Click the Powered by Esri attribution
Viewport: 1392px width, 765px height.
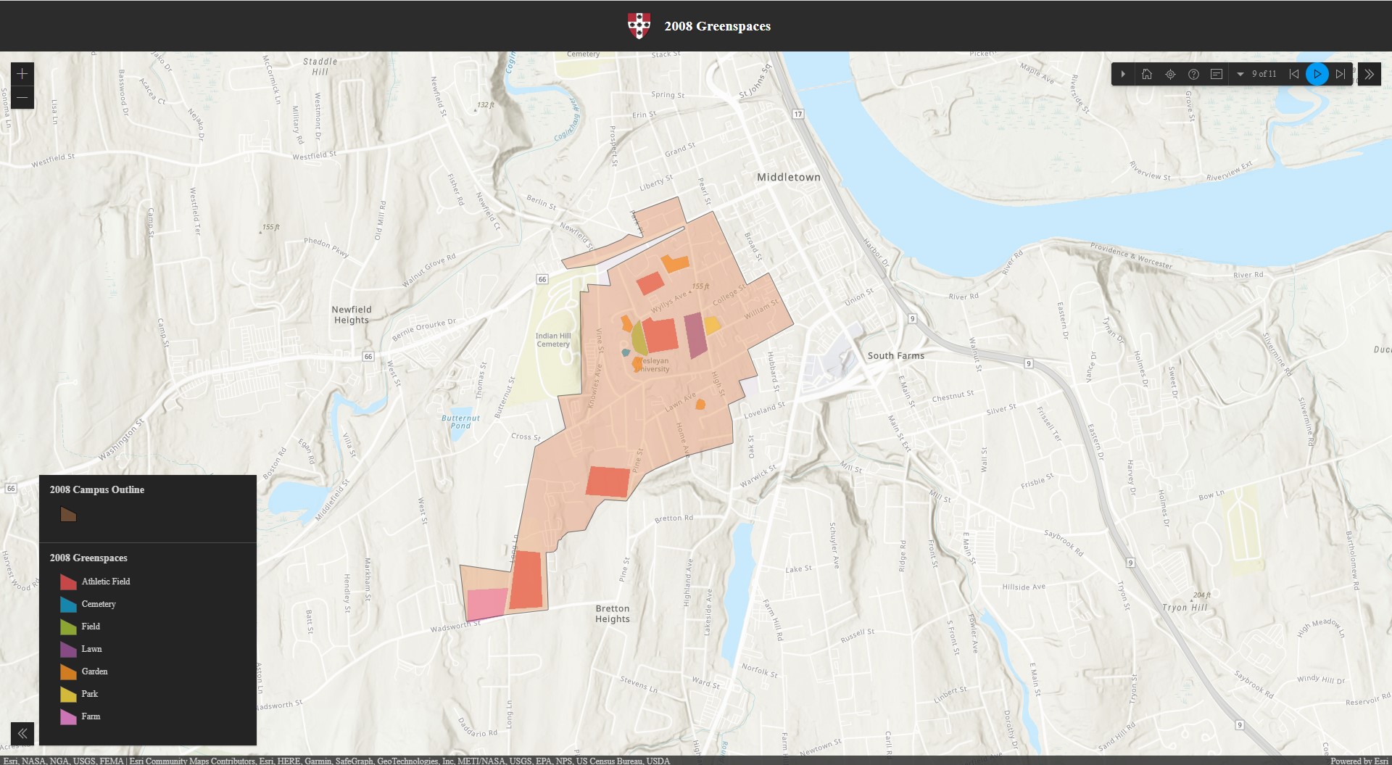[x=1359, y=761]
